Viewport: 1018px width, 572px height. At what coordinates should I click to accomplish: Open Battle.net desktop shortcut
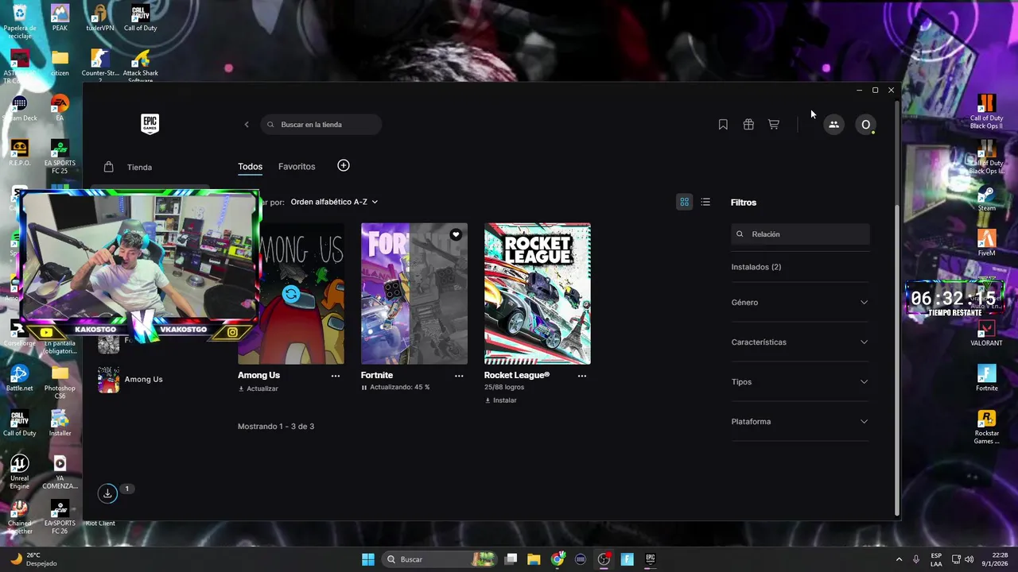[x=19, y=378]
